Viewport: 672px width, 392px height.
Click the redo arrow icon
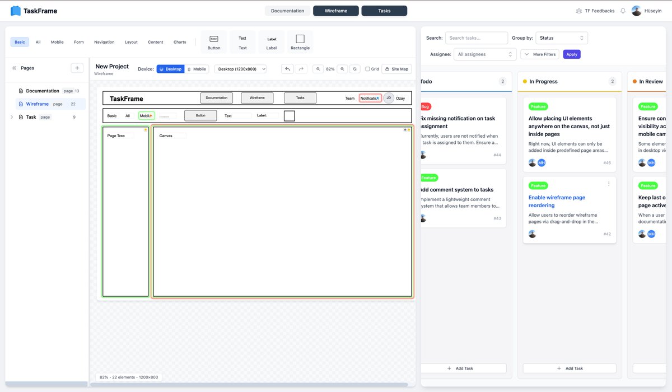click(x=301, y=69)
